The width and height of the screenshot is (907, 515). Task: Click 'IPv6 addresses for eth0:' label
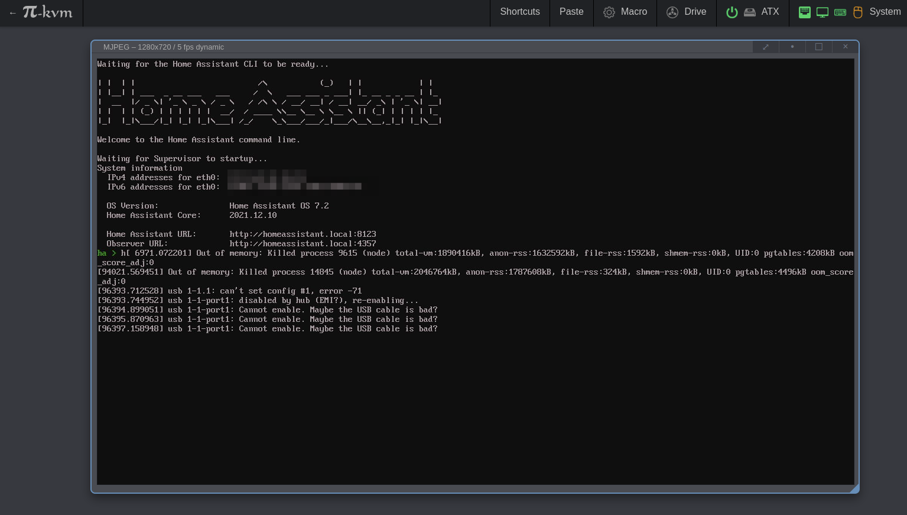[163, 187]
